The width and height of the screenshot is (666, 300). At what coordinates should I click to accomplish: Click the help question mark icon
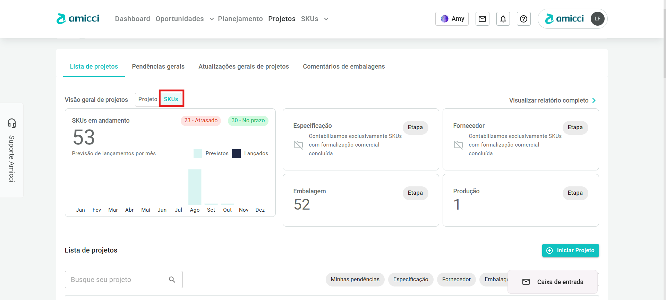pos(523,19)
